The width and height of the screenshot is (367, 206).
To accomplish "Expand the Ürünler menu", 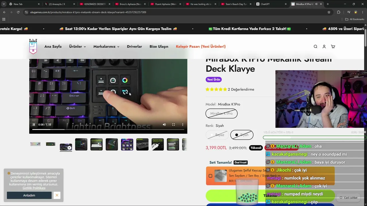I will tap(77, 47).
